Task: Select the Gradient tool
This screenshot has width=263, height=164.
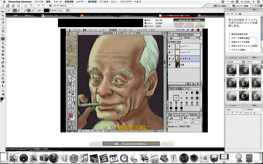Action: point(3,82)
